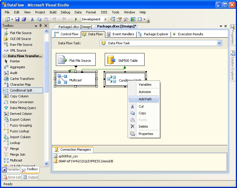237x188 pixels.
Task: Show the Error List panel
Action: (11, 177)
